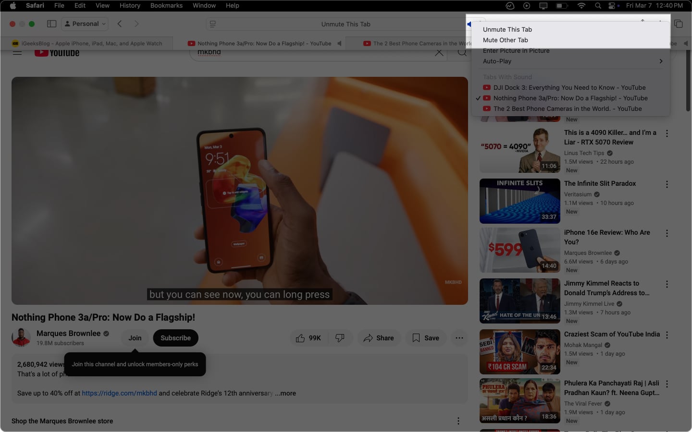Toggle speaker icon on the rightmost tab
The image size is (692, 432).
click(686, 43)
